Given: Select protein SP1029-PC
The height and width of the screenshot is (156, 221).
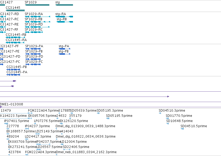Looking at the screenshot, I should 33,64.
